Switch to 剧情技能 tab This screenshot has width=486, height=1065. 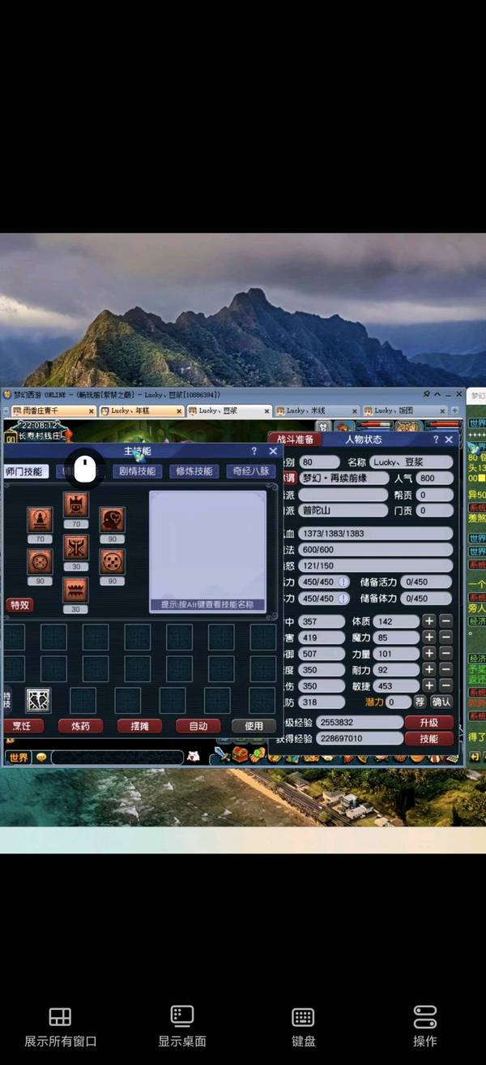pos(137,471)
